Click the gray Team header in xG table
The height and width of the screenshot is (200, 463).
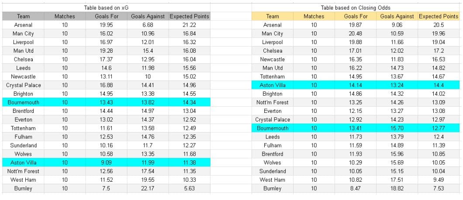tap(23, 16)
